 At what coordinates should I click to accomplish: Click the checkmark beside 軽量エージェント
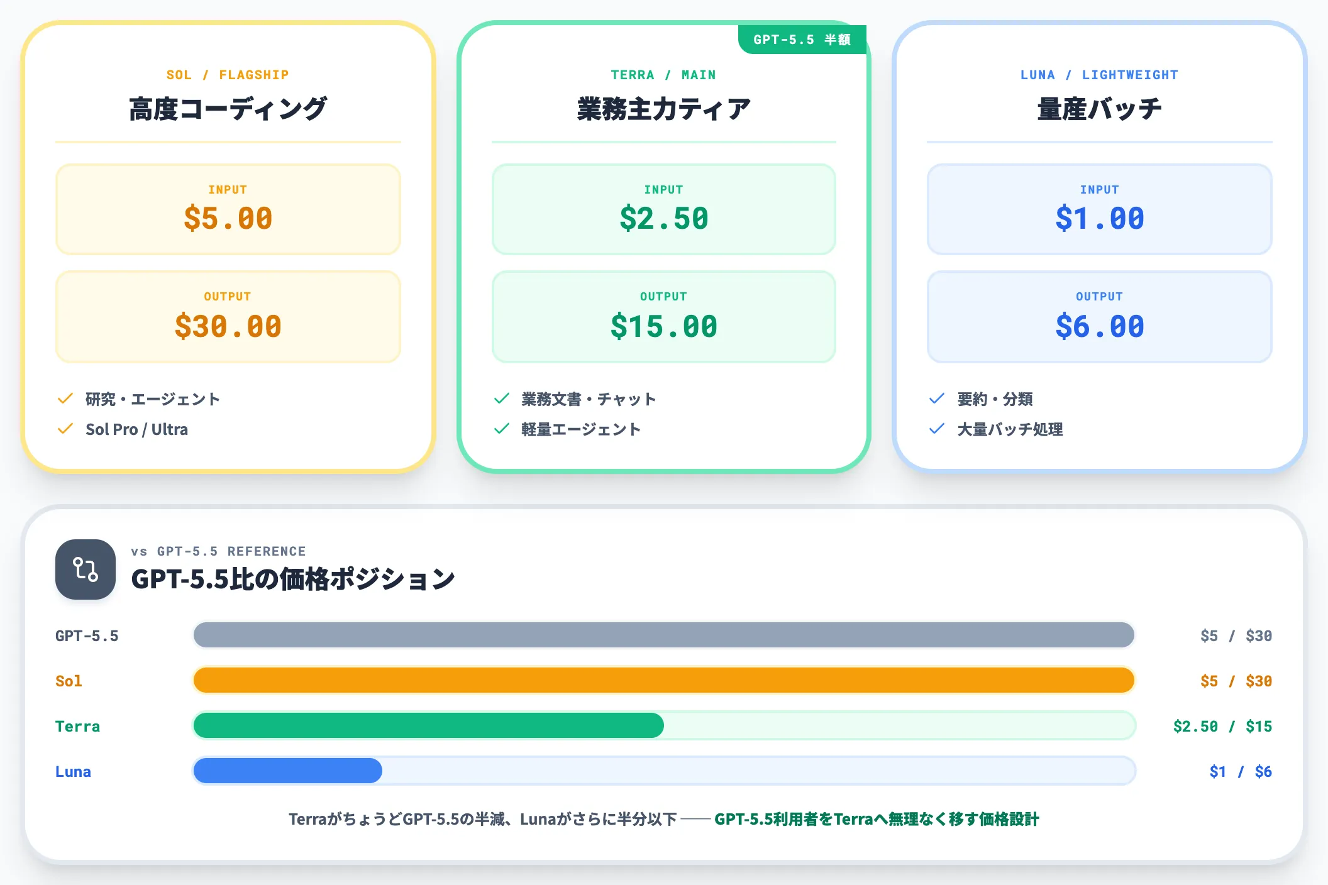coord(501,429)
